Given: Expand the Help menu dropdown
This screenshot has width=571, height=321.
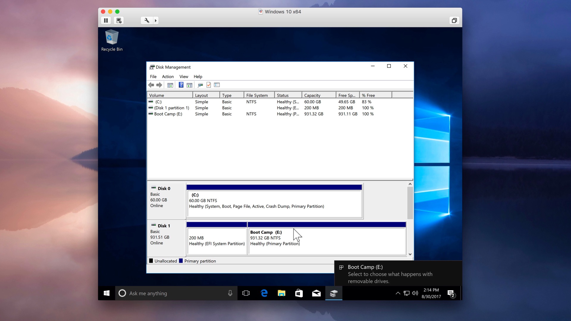Looking at the screenshot, I should 198,76.
